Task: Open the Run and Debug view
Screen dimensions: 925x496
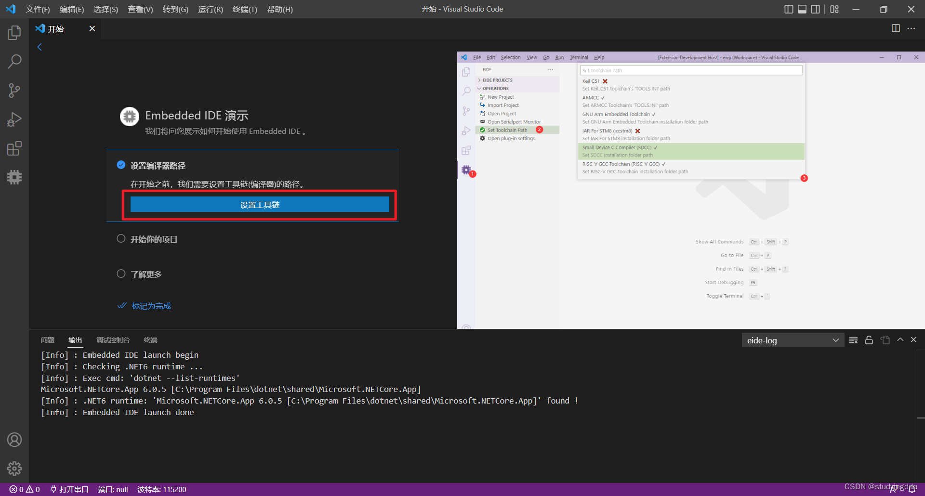Action: (x=14, y=119)
